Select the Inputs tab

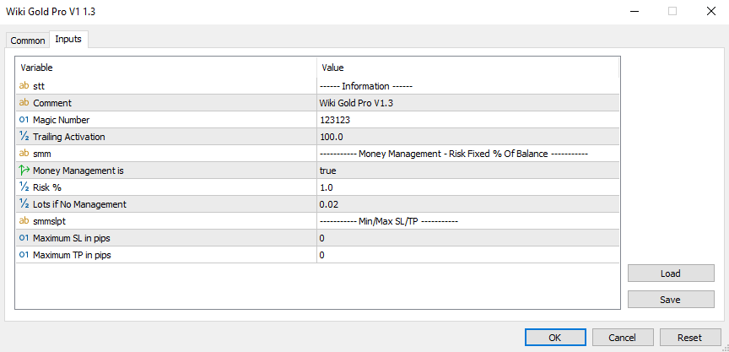tap(68, 40)
